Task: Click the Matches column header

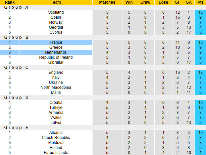Action: (x=107, y=2)
